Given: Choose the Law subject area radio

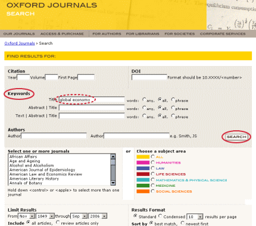Looking at the screenshot, I should pyautogui.click(x=152, y=168).
